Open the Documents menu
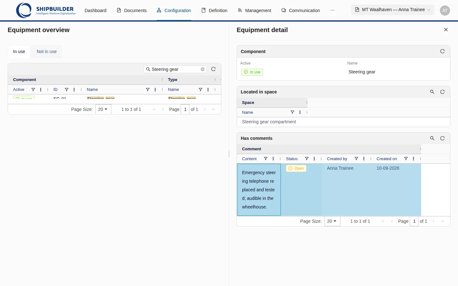The height and width of the screenshot is (286, 458). click(x=132, y=10)
